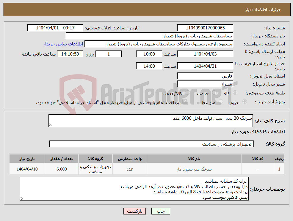The image size is (293, 221).
Task: Click the request creator field مسعود زارعی
Action: click(x=159, y=44)
